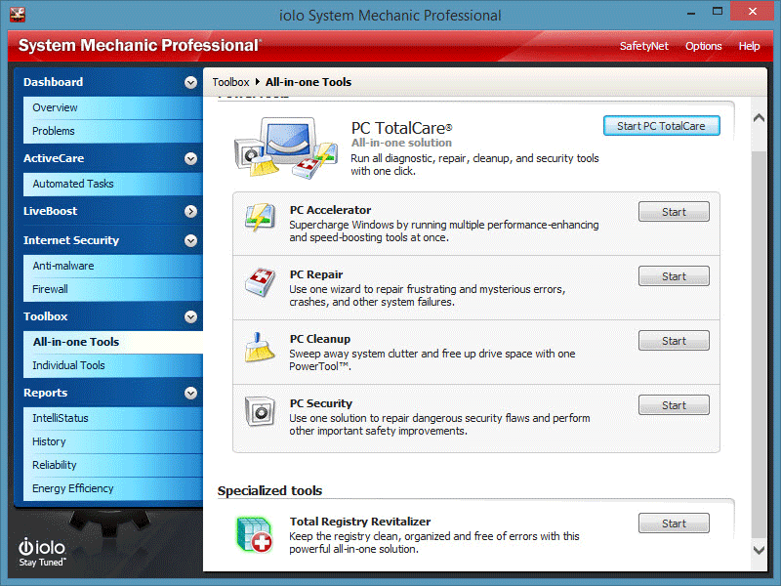This screenshot has height=586, width=781.
Task: Click the Specialized tools heading
Action: tap(270, 491)
